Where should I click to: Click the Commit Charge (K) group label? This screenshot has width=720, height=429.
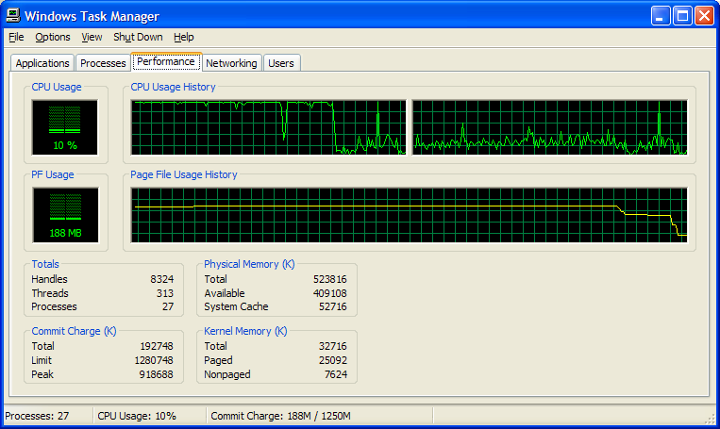tap(74, 331)
